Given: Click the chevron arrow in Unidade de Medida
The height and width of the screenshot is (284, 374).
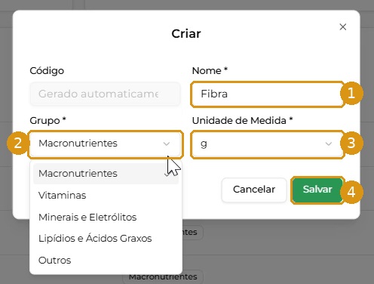Looking at the screenshot, I should [x=329, y=144].
